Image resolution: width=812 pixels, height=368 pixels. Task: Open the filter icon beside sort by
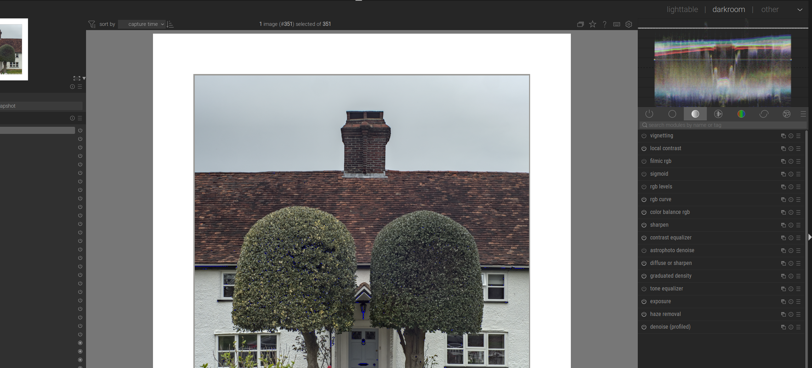click(92, 24)
